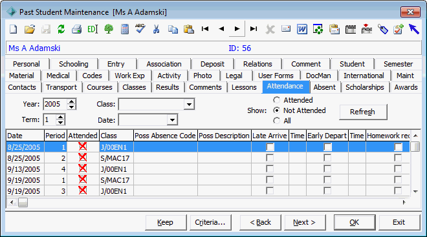Click the green Refresh arrows icon
427x237 pixels.
pos(61,29)
